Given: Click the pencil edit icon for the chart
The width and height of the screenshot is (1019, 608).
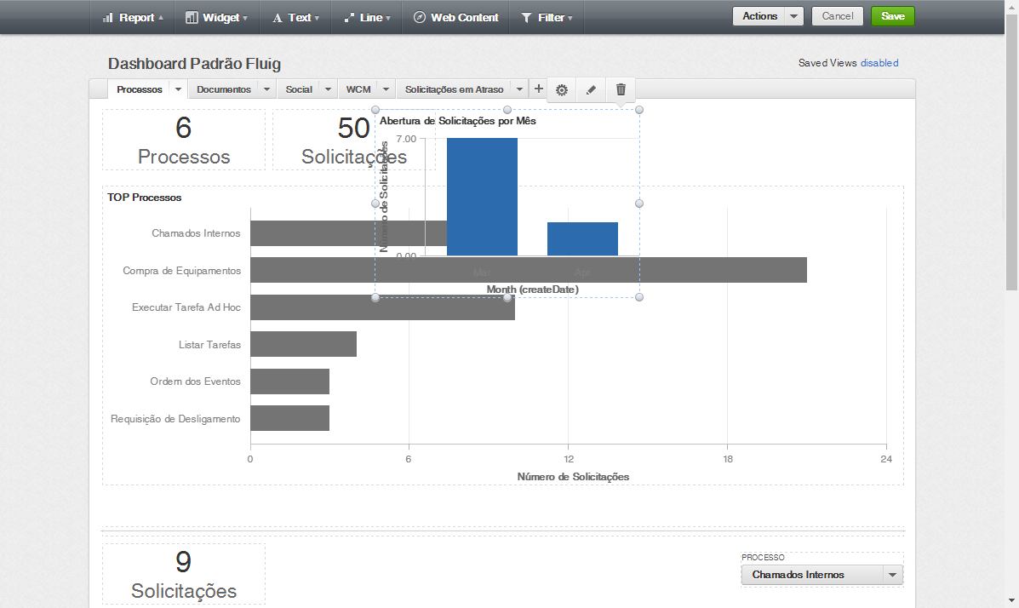Looking at the screenshot, I should (592, 89).
